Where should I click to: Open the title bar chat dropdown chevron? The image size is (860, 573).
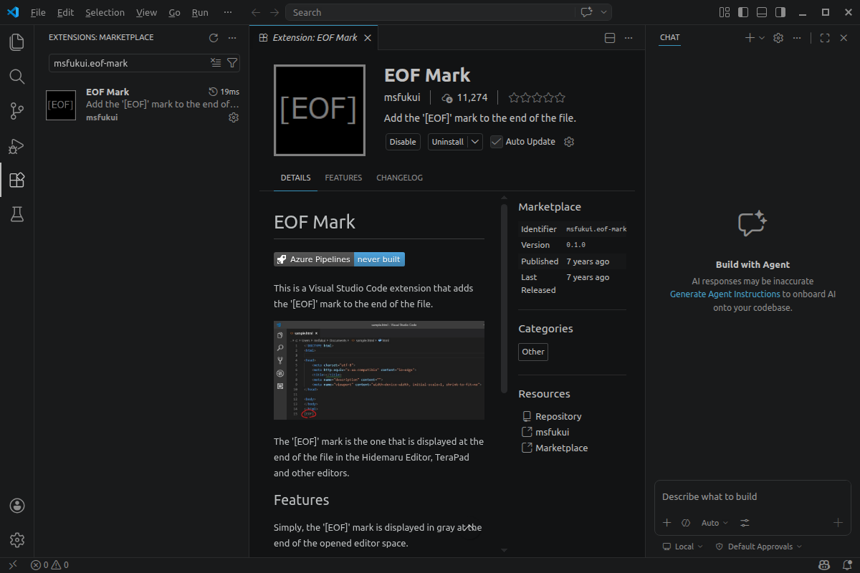(x=604, y=12)
